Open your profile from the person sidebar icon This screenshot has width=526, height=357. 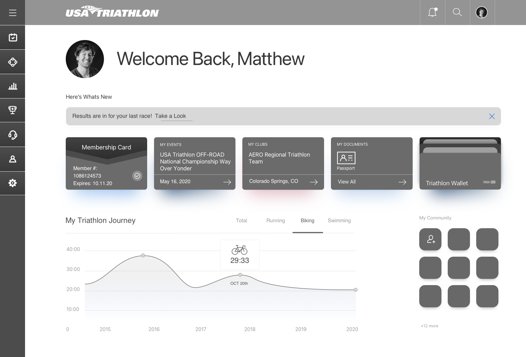13,159
